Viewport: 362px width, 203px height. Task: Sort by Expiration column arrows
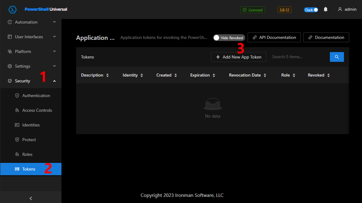coord(214,75)
